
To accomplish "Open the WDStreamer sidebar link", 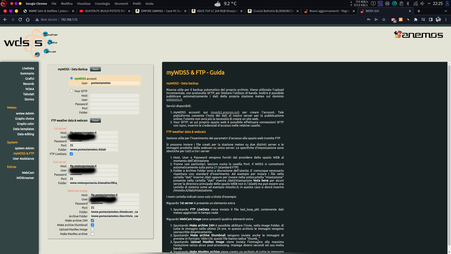I will tap(25, 178).
